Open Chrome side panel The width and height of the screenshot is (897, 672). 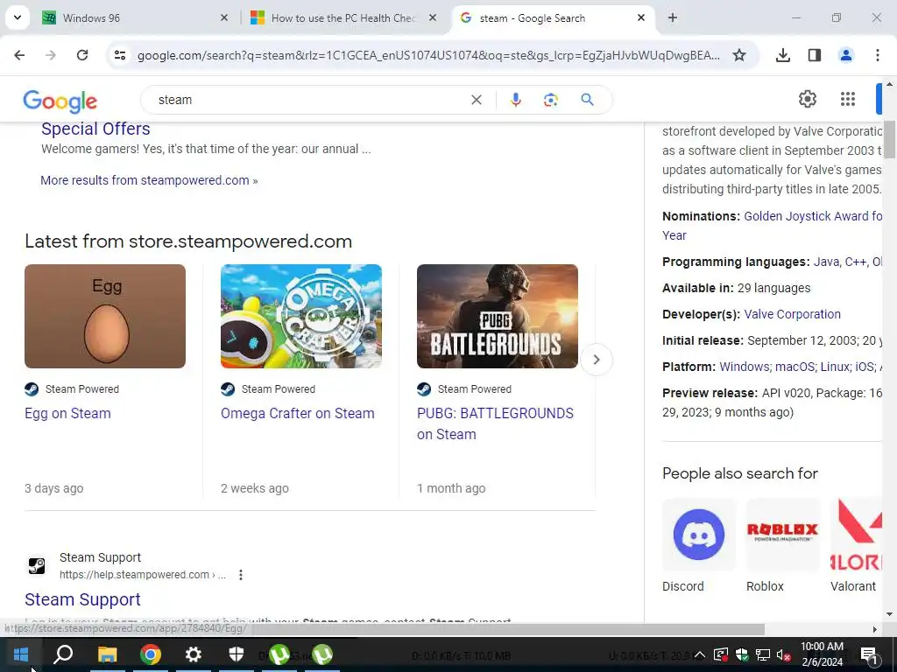[814, 55]
